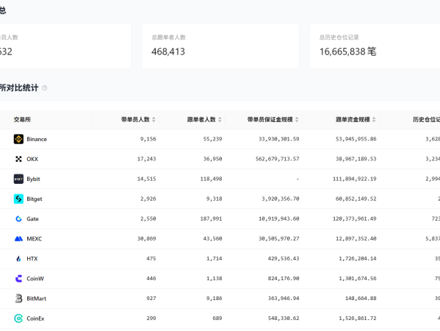Click the Binance exchange logo icon
This screenshot has height=331, width=440.
tap(18, 139)
